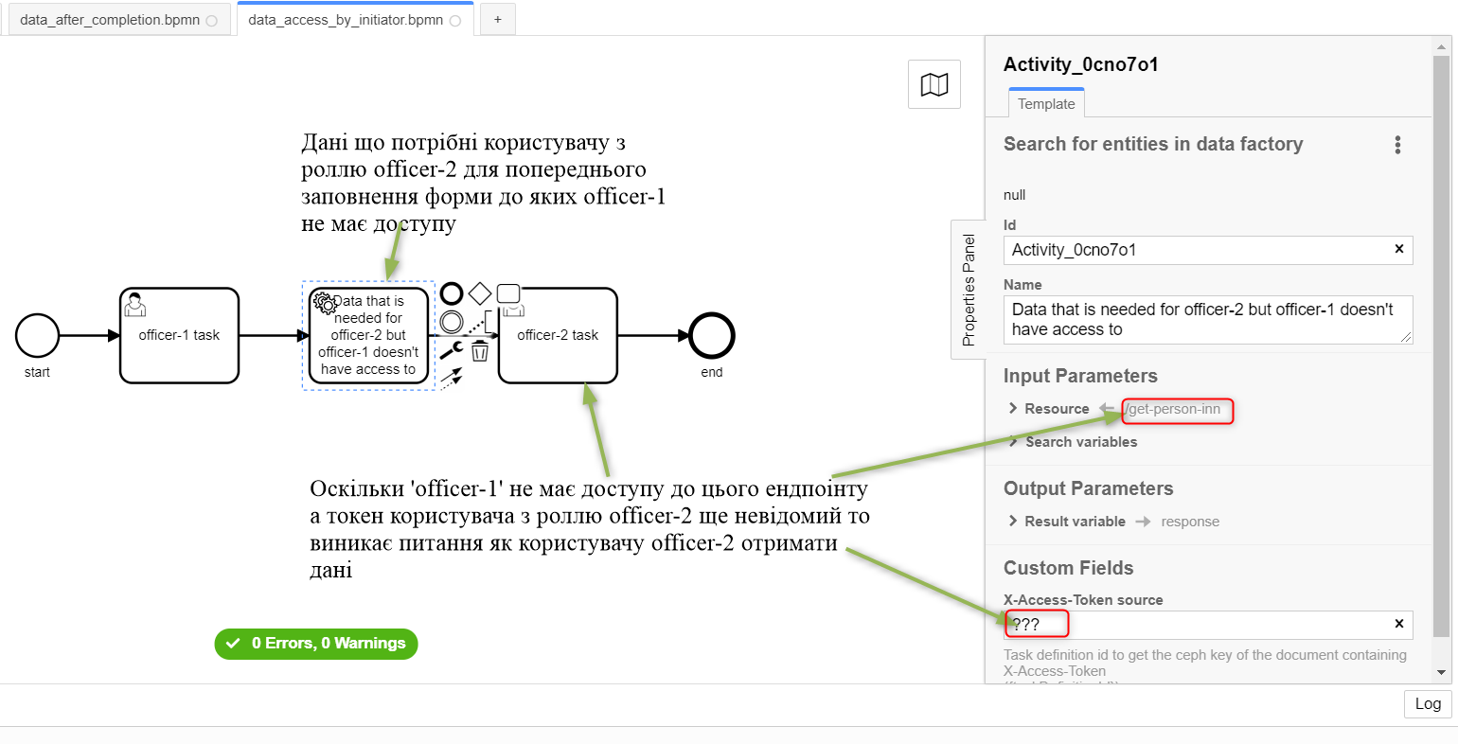Click the 0 Errors, 0 Warnings badge
This screenshot has height=744, width=1458.
(316, 644)
